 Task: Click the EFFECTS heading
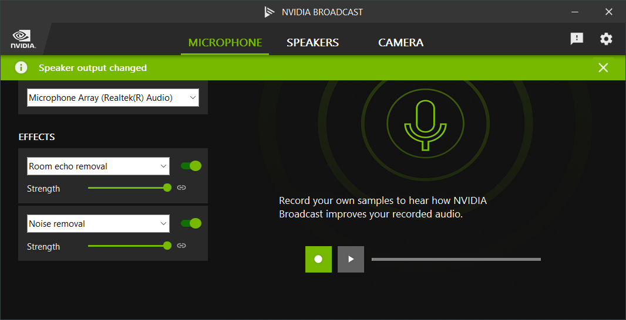coord(37,137)
